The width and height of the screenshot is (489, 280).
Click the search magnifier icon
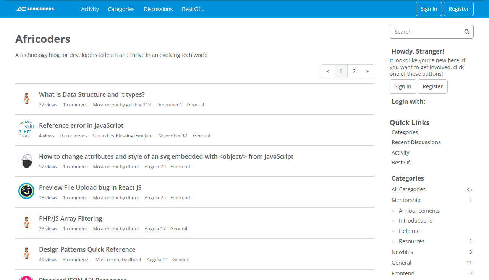click(467, 32)
